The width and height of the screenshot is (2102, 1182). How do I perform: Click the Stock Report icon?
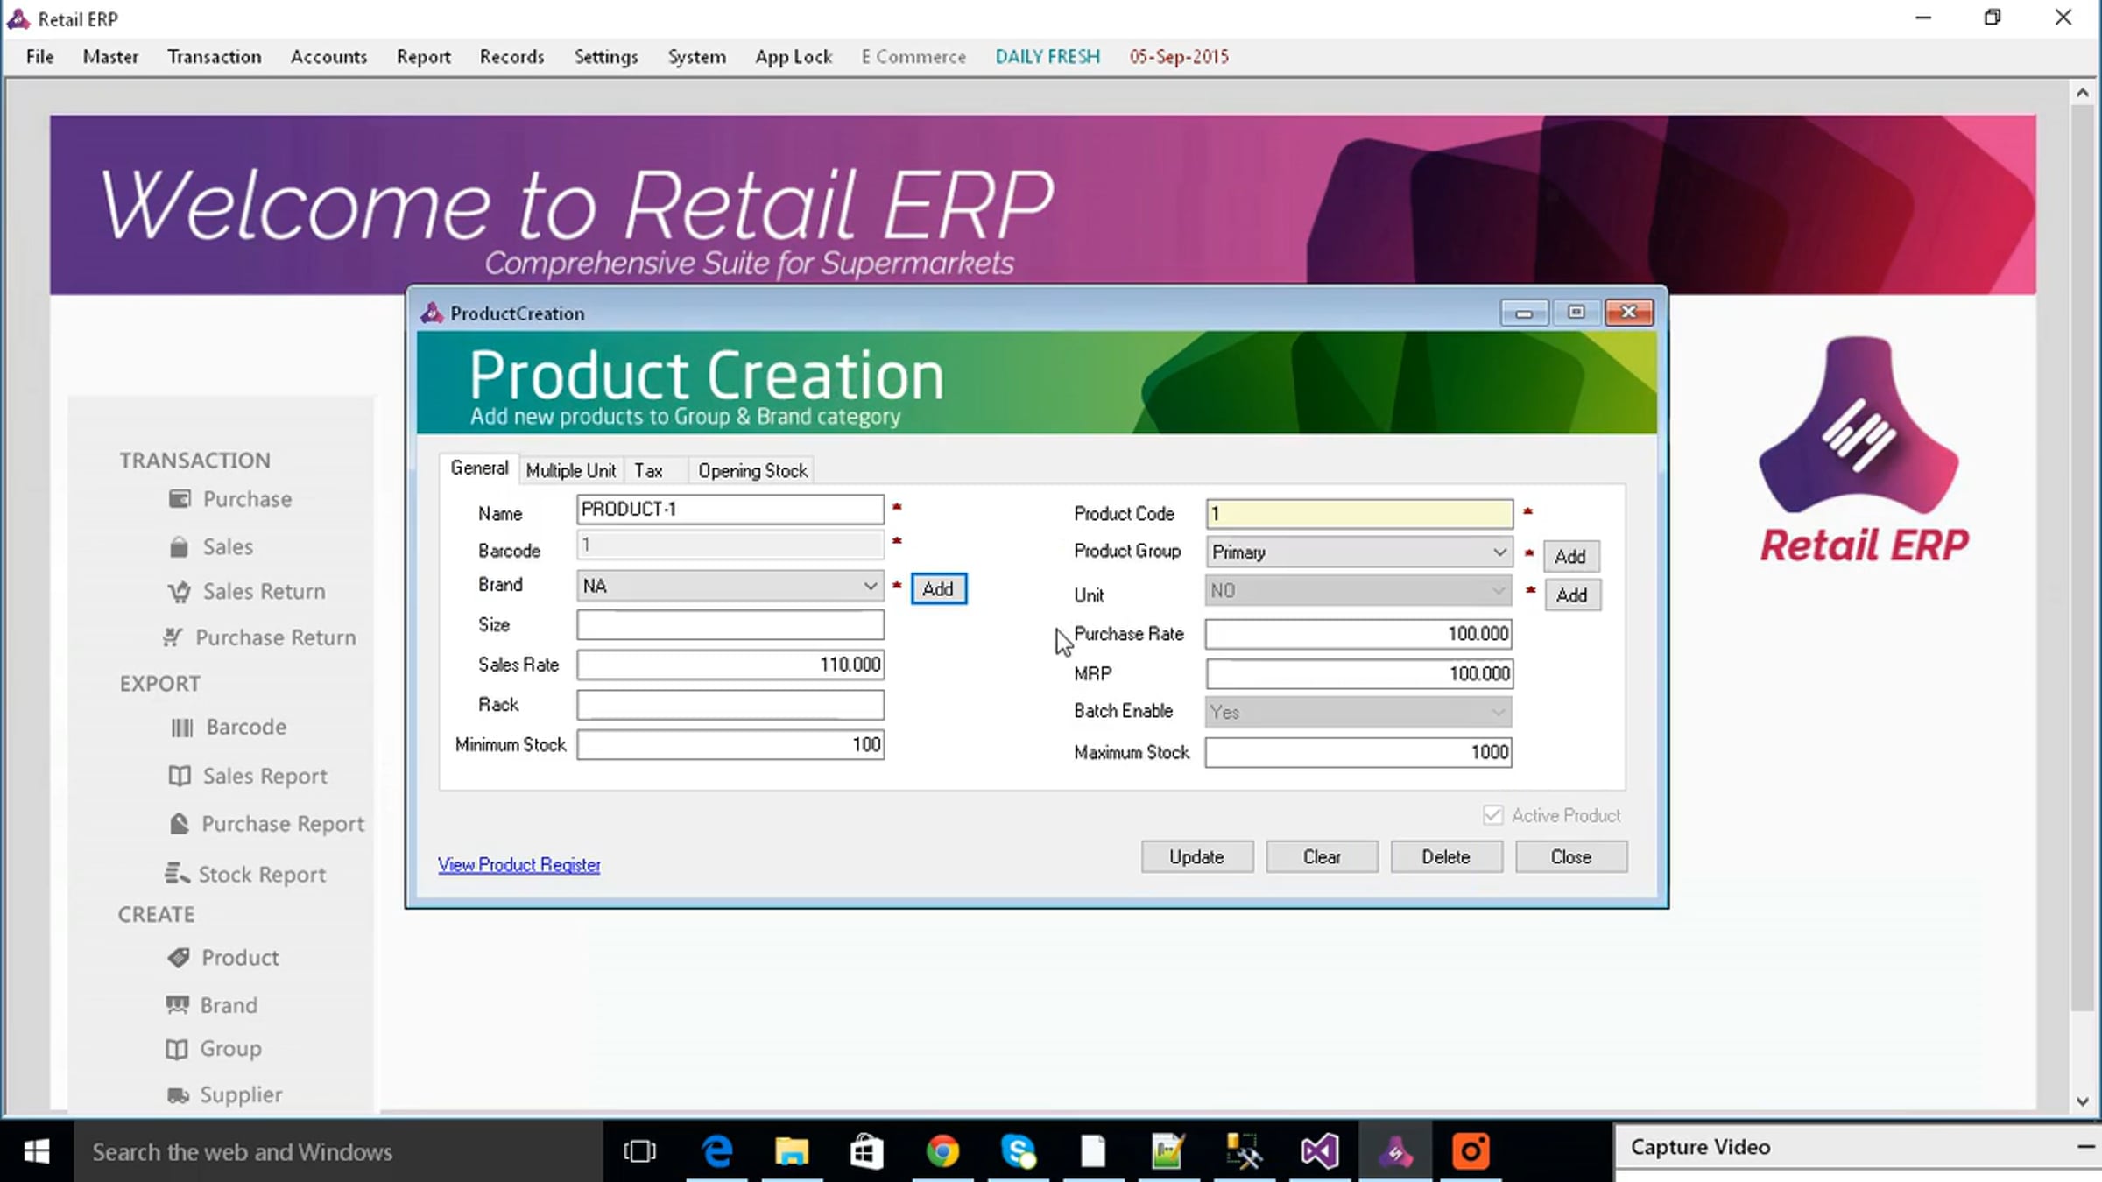tap(177, 874)
